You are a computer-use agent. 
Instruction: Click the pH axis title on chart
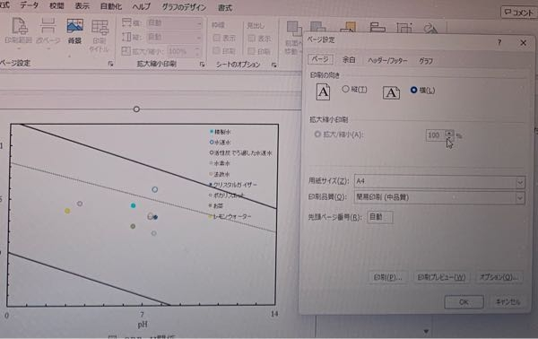click(x=143, y=324)
